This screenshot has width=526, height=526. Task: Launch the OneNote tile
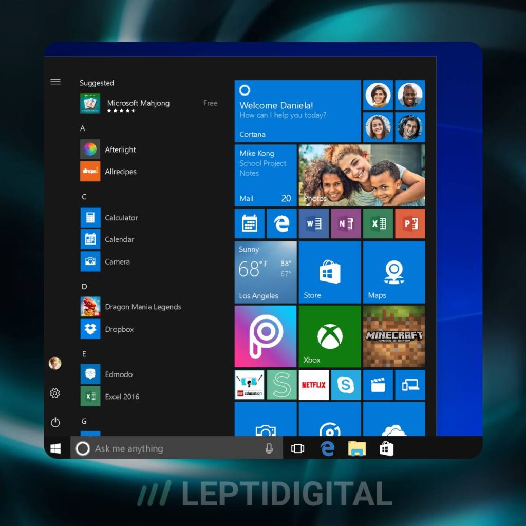tap(346, 223)
